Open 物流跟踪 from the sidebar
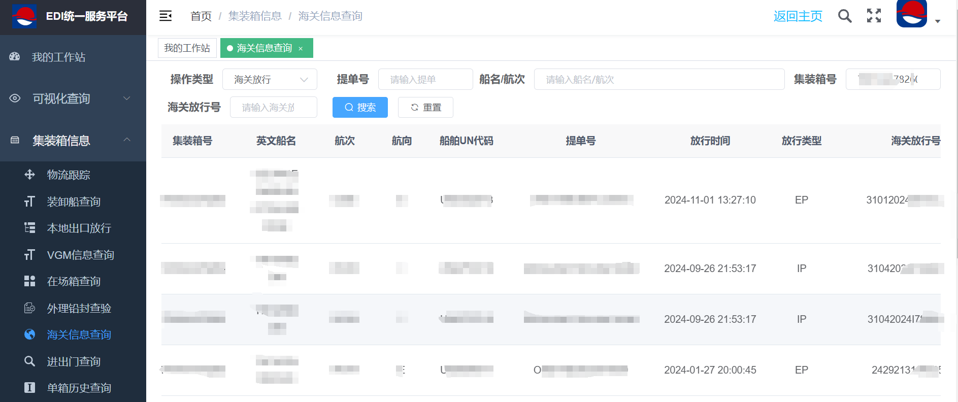 (69, 175)
